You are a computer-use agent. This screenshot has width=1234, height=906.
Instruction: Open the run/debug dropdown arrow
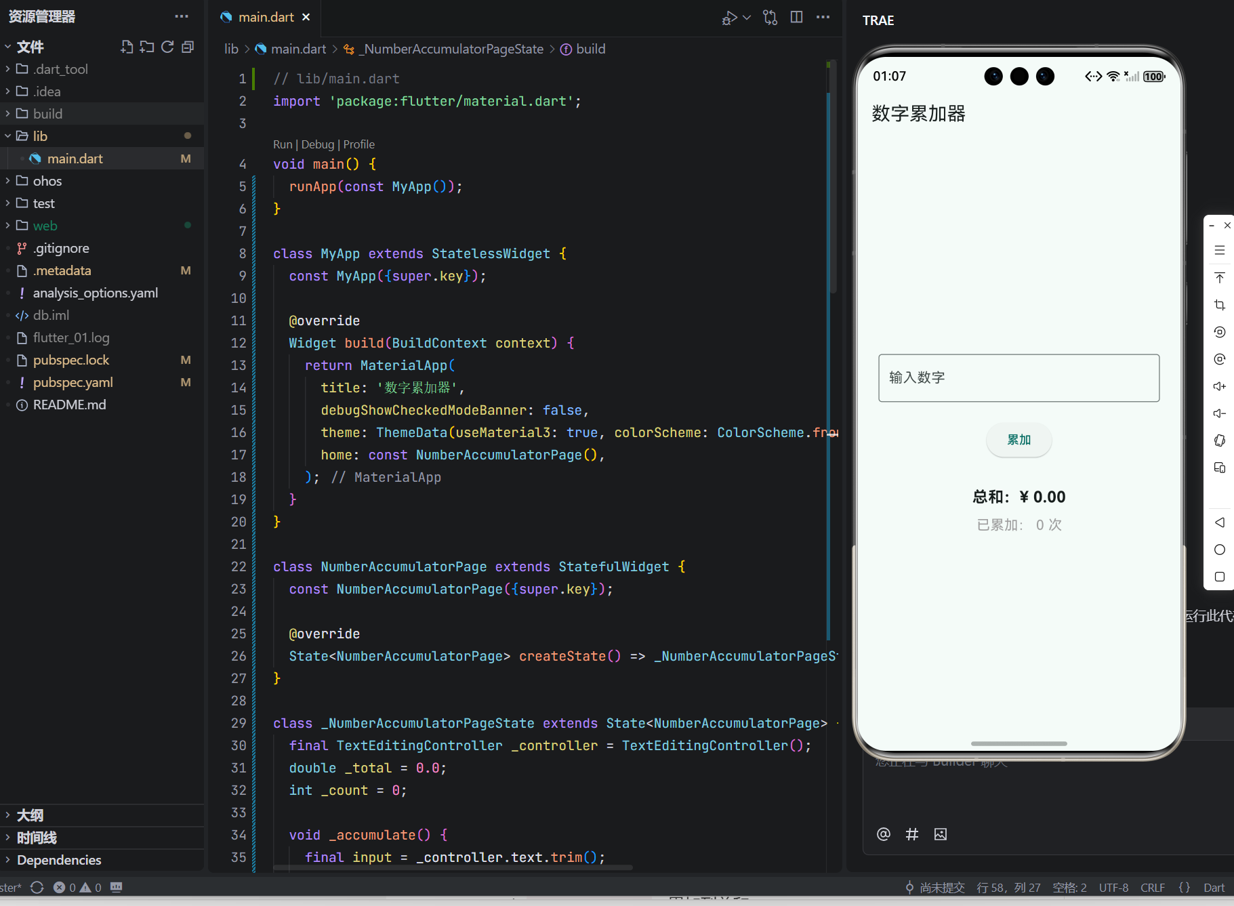(x=747, y=18)
